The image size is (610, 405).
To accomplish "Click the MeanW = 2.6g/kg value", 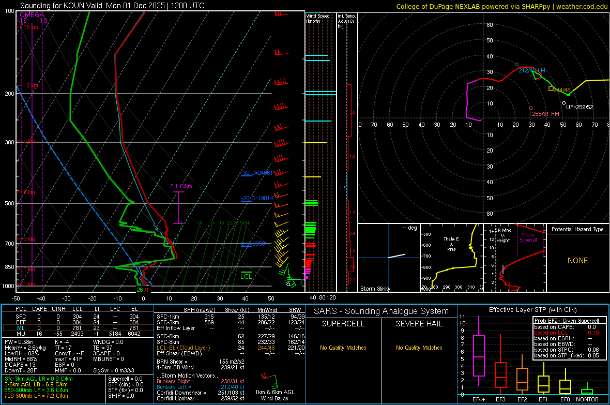I will point(25,348).
